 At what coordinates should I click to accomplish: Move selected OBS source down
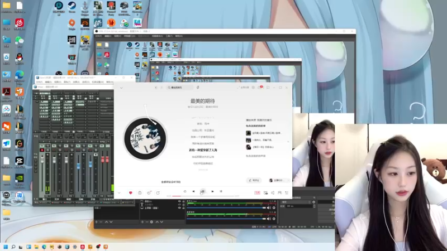pos(161,222)
